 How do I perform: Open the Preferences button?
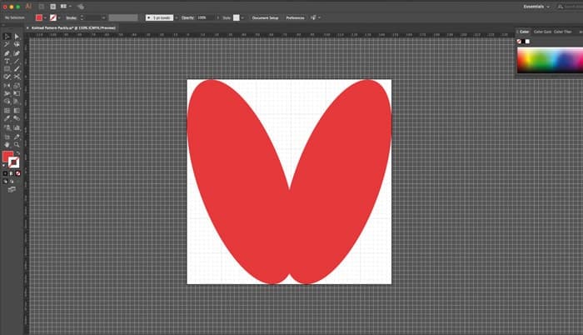coord(295,17)
